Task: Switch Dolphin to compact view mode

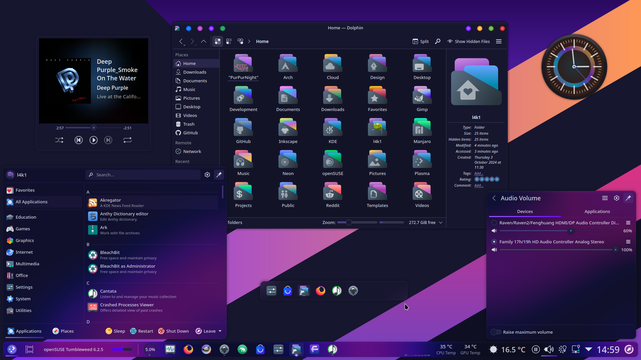Action: pyautogui.click(x=229, y=41)
